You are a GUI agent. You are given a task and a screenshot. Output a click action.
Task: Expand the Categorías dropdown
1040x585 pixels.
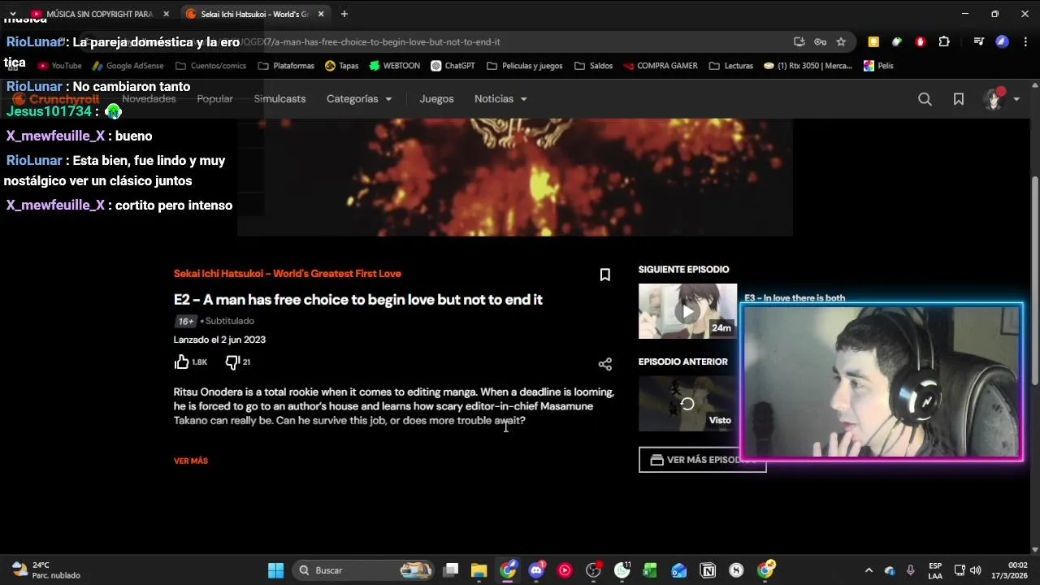(x=359, y=99)
